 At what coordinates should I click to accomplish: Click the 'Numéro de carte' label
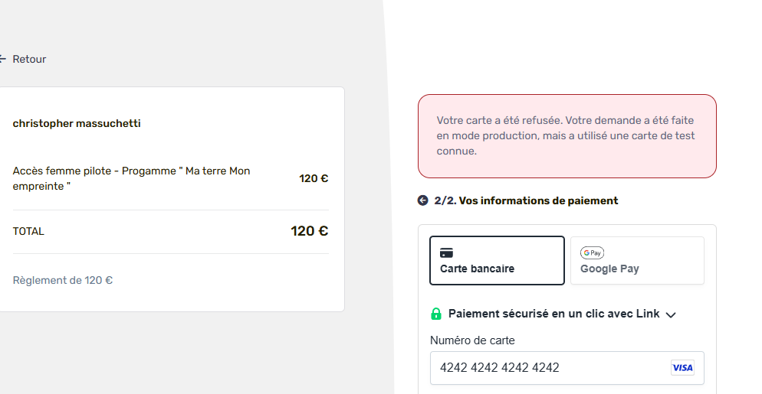(x=472, y=340)
